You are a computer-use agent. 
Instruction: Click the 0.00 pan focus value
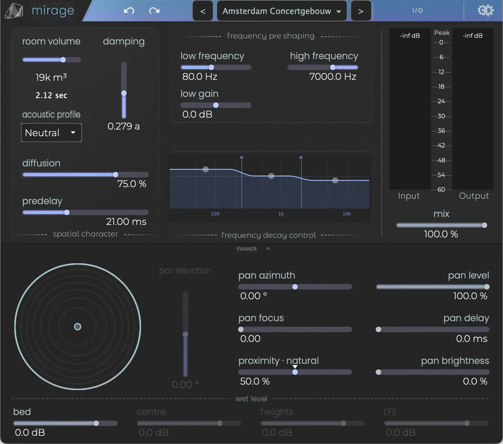(250, 339)
